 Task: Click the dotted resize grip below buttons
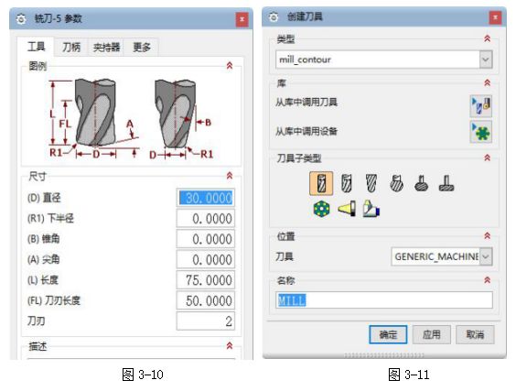click(x=384, y=355)
